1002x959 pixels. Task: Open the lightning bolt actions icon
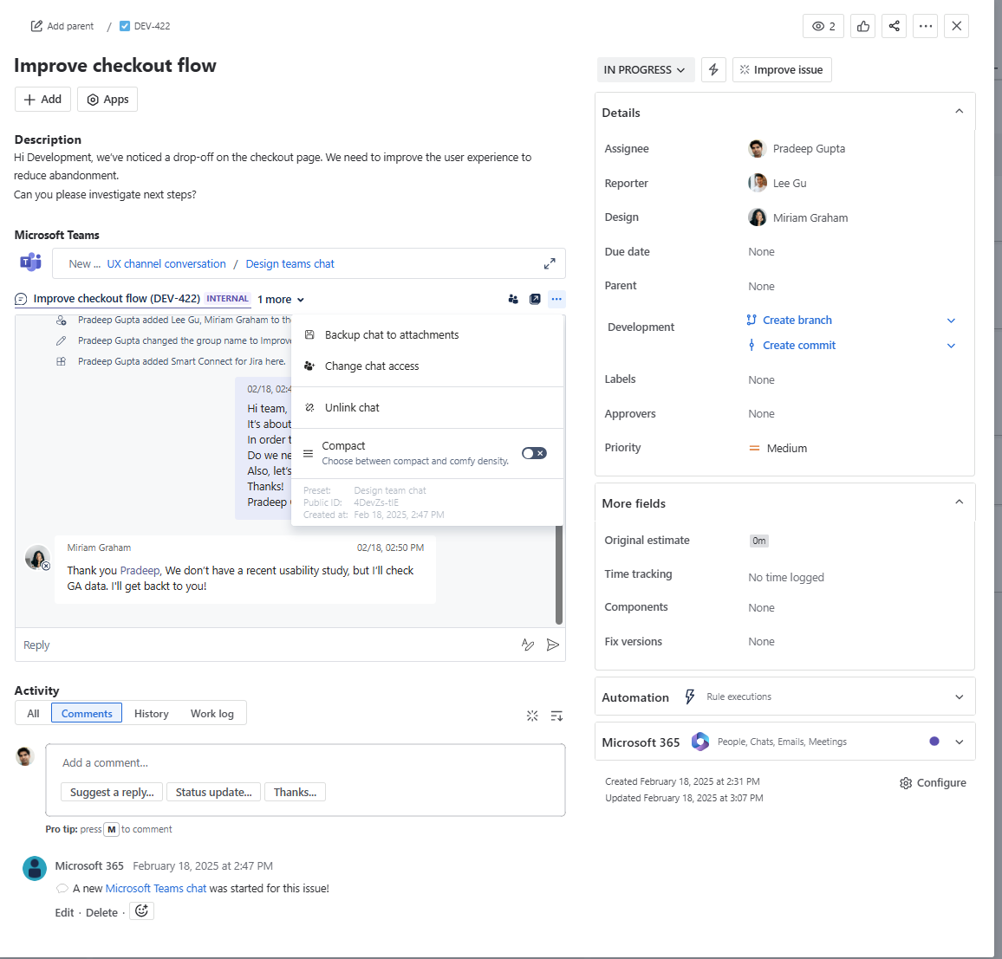point(713,70)
